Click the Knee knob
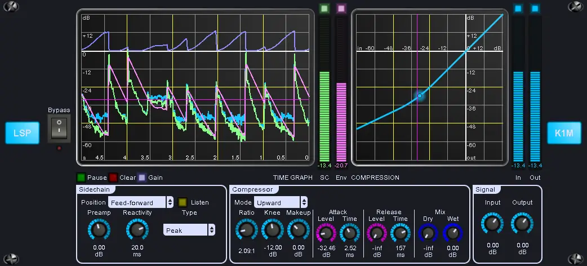This screenshot has width=587, height=266. [x=272, y=230]
